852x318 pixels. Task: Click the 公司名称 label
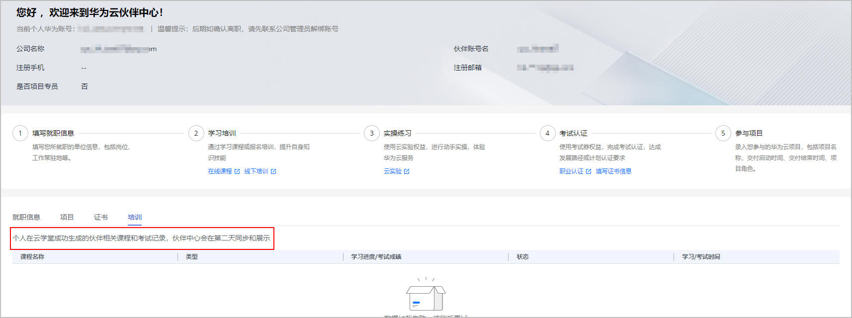(30, 49)
